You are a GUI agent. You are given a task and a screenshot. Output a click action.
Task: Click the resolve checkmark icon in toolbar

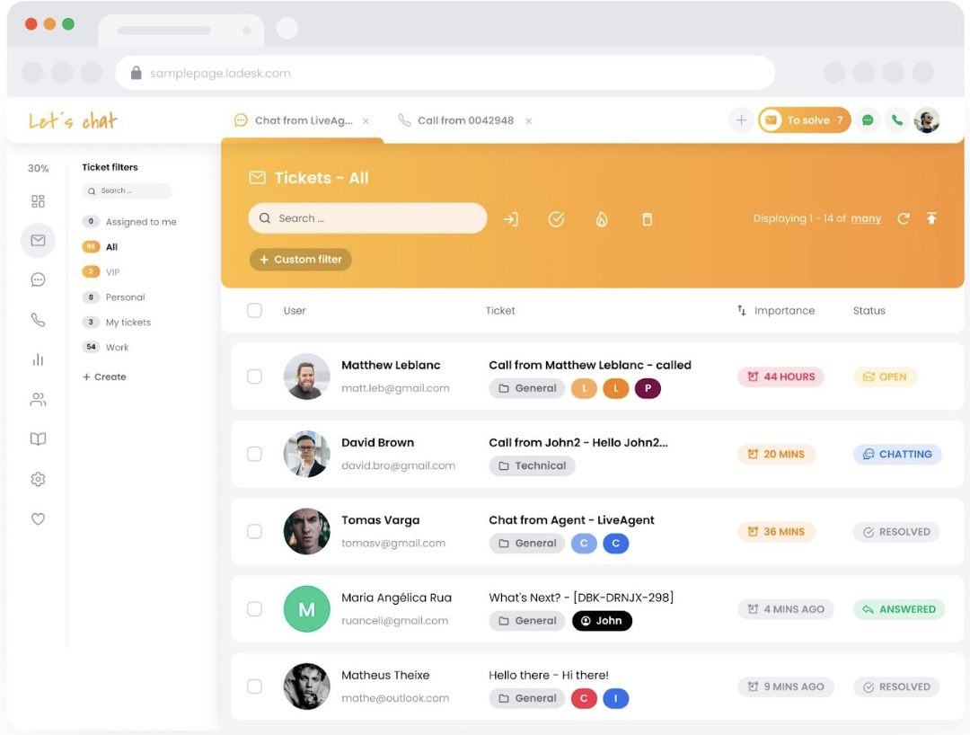click(x=556, y=219)
